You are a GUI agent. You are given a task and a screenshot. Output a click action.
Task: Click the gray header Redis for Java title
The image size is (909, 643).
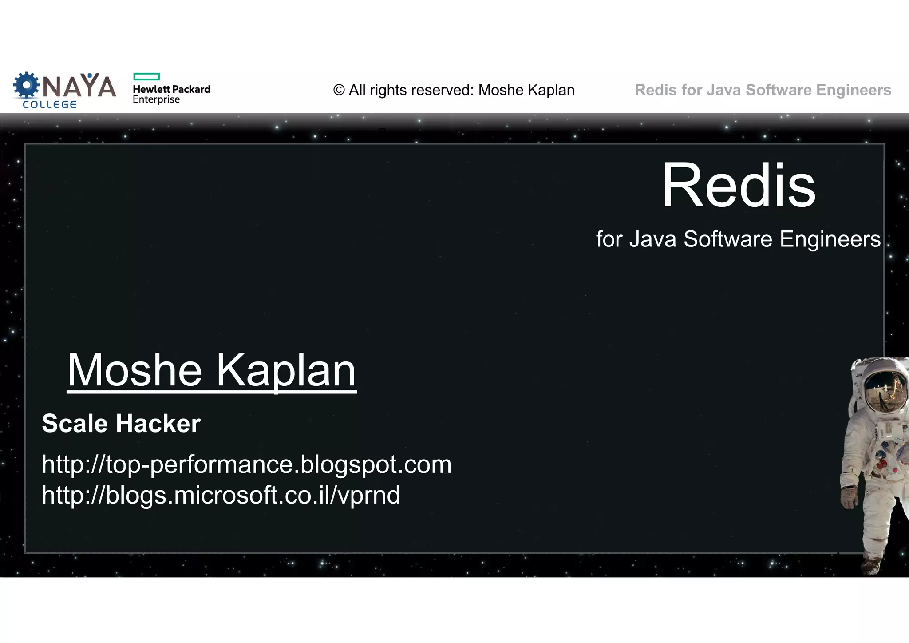(763, 90)
